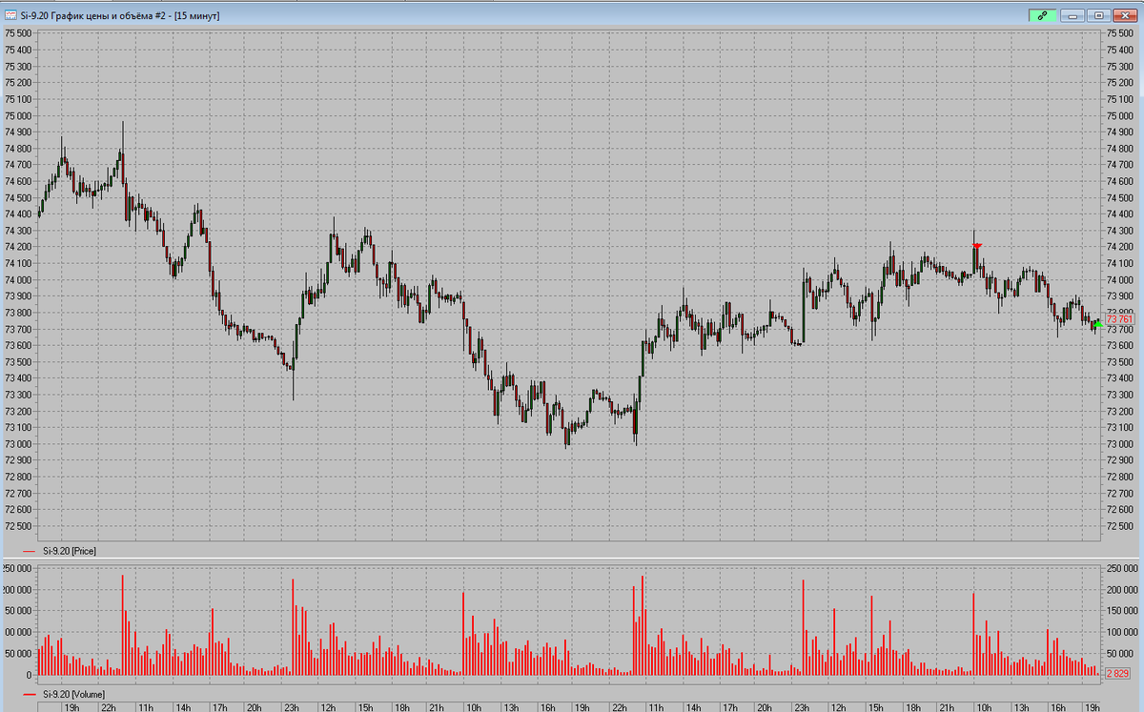Click 72 500 on the right price axis

[1121, 526]
